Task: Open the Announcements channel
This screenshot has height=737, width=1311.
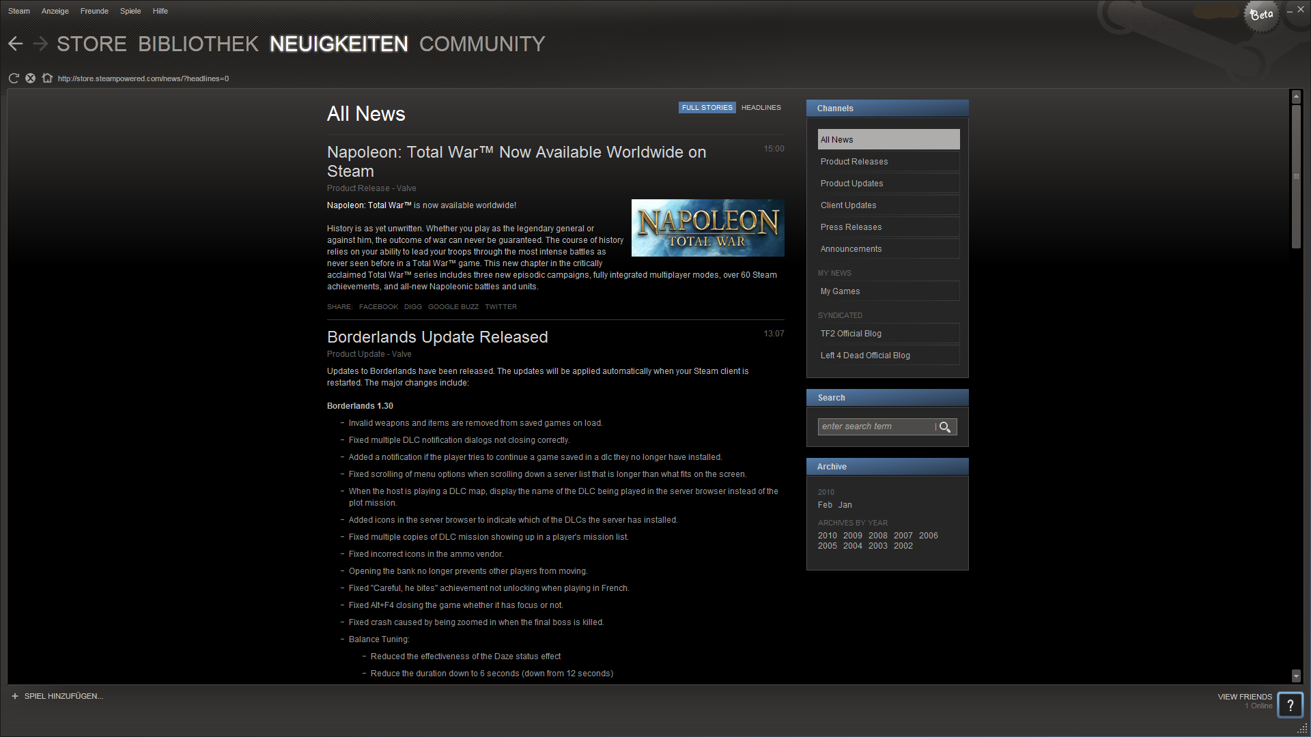Action: pos(888,249)
